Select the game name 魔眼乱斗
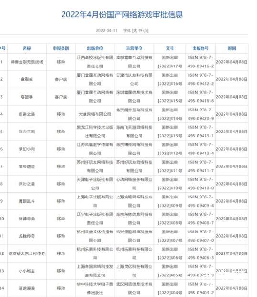The height and width of the screenshot is (297, 257). (x=27, y=201)
